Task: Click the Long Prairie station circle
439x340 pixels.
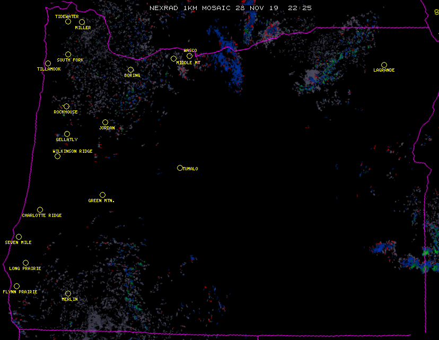Action: point(25,263)
